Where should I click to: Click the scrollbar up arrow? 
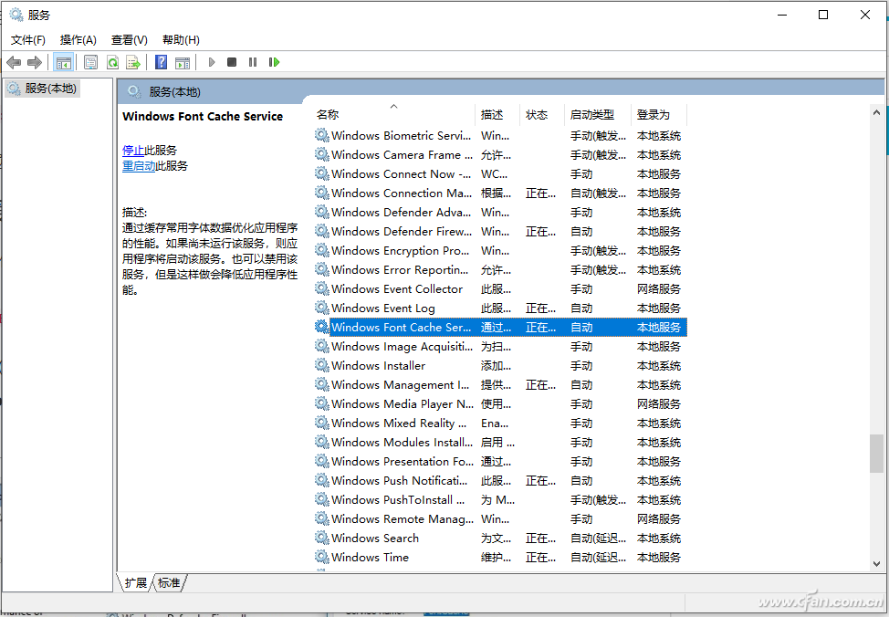(876, 112)
